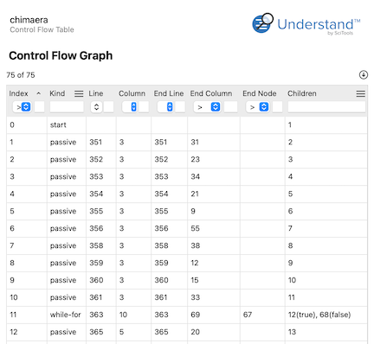Click End Column value 15
The image size is (374, 344).
pos(195,280)
